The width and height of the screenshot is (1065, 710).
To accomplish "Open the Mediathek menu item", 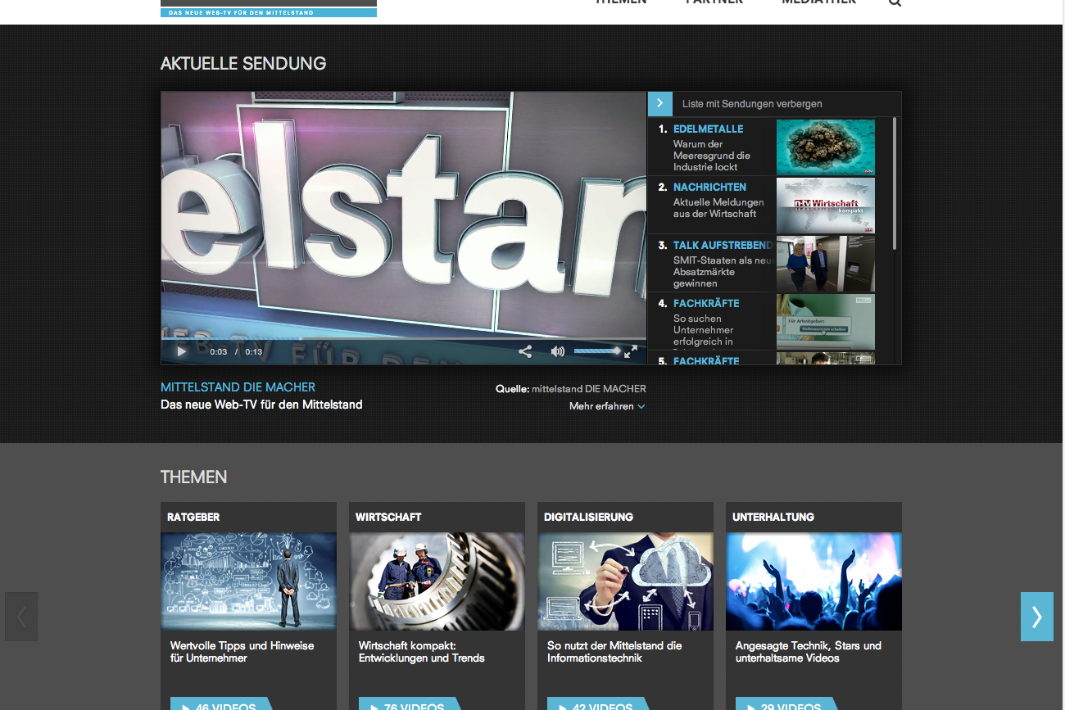I will (818, 2).
